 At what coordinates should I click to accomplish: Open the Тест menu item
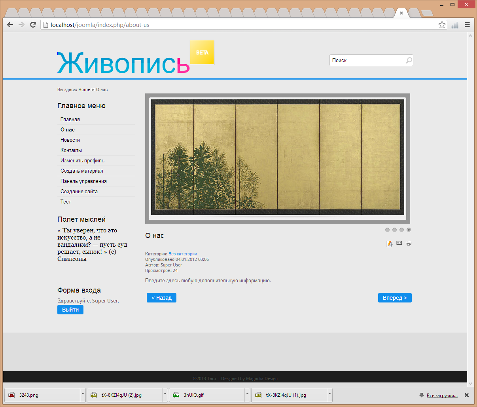(x=66, y=202)
